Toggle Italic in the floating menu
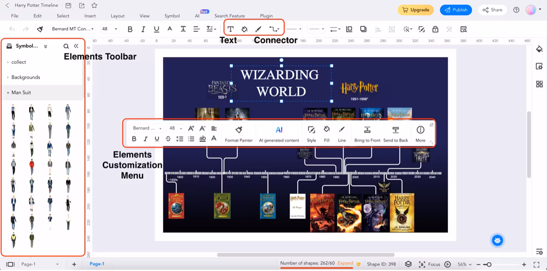This screenshot has height=271, width=547. tap(145, 139)
